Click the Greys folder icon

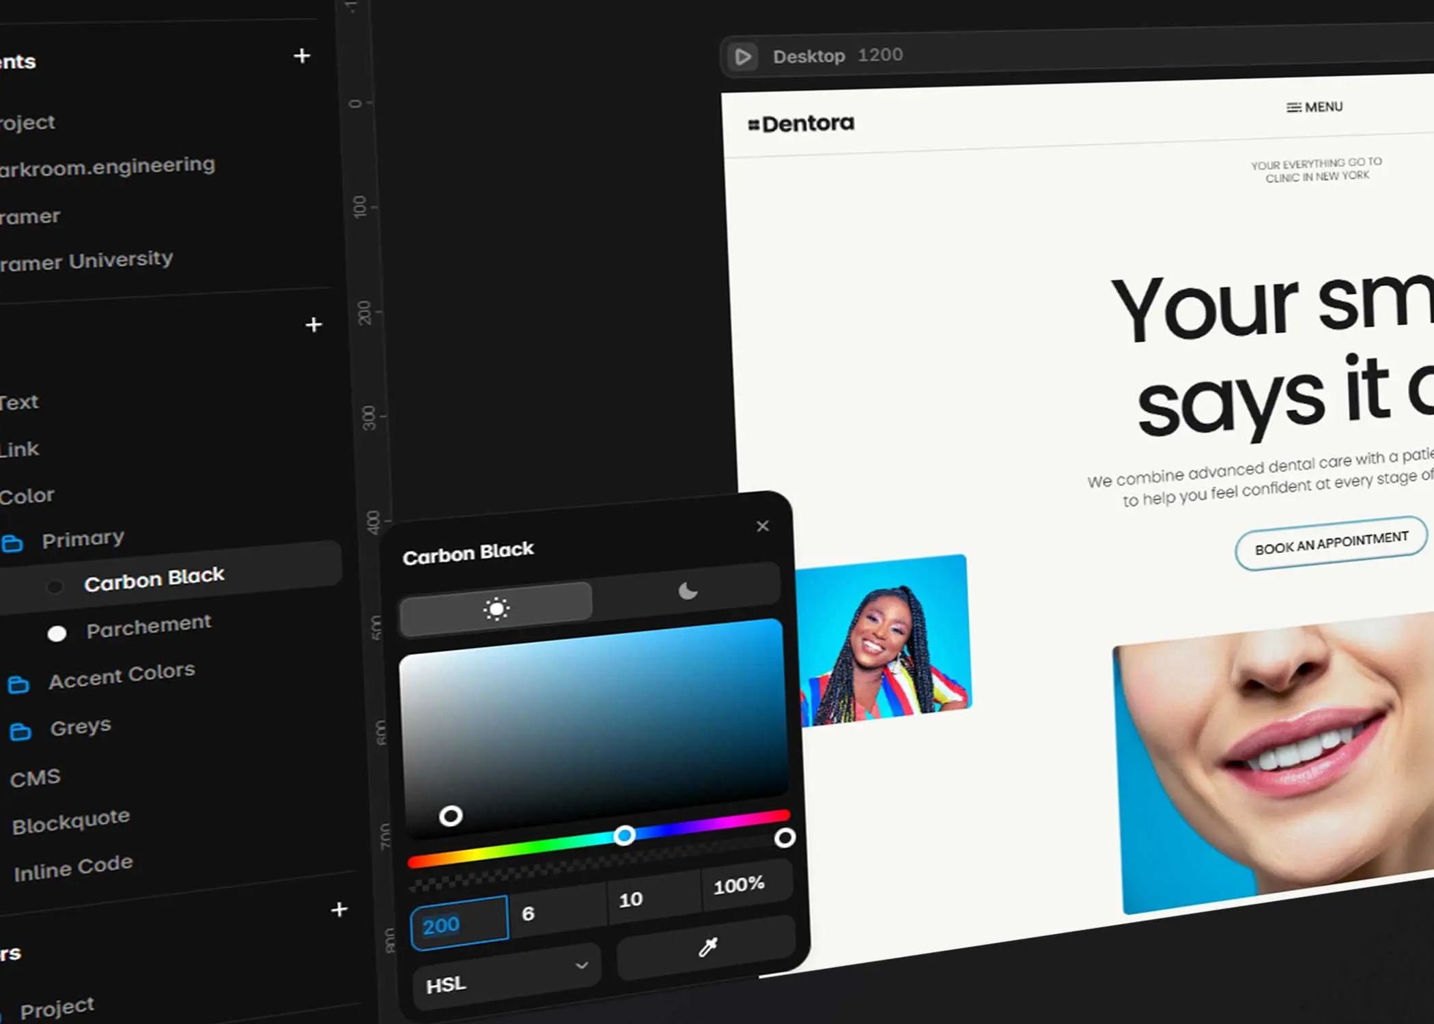[20, 732]
